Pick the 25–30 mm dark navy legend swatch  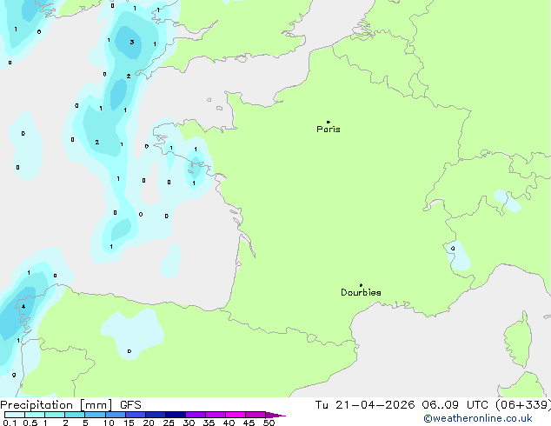click(175, 415)
